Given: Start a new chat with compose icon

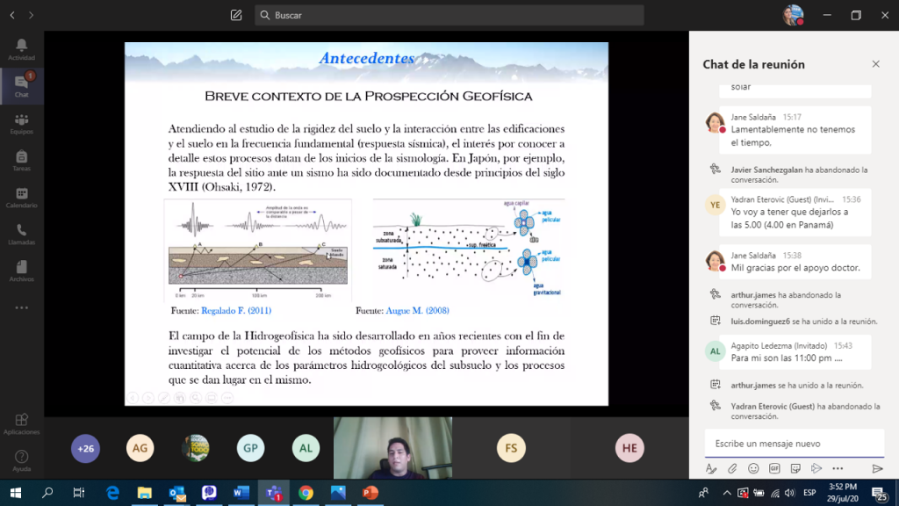Looking at the screenshot, I should click(x=236, y=16).
